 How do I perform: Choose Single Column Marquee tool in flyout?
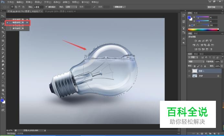pos(18,28)
